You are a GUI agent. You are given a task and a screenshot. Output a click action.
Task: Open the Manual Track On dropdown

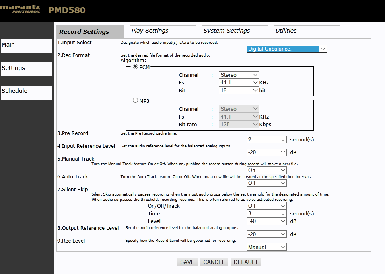[x=266, y=170]
